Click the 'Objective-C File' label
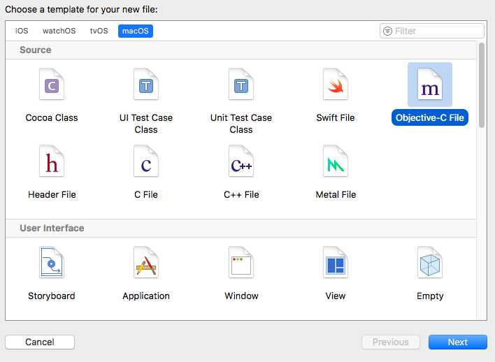495x362 pixels. pyautogui.click(x=430, y=117)
